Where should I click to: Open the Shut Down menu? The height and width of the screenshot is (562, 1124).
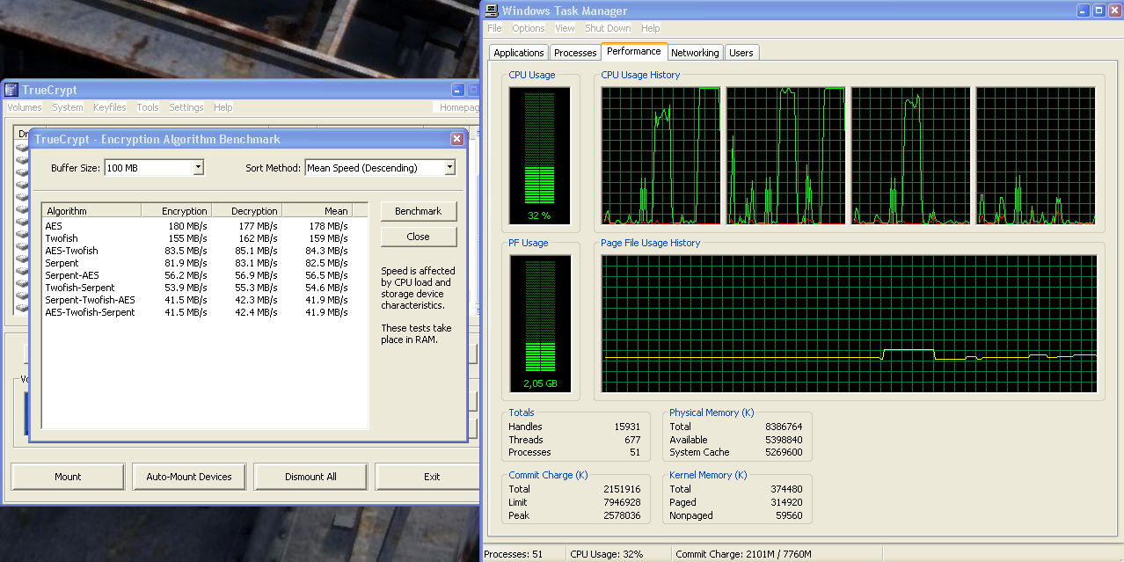pyautogui.click(x=608, y=28)
